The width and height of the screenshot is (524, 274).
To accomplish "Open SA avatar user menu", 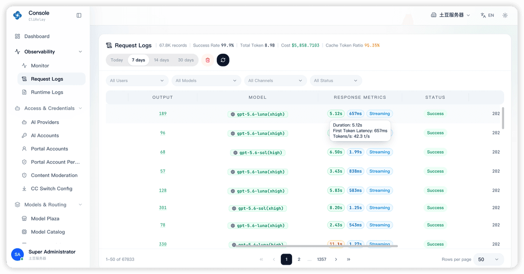I will [17, 255].
